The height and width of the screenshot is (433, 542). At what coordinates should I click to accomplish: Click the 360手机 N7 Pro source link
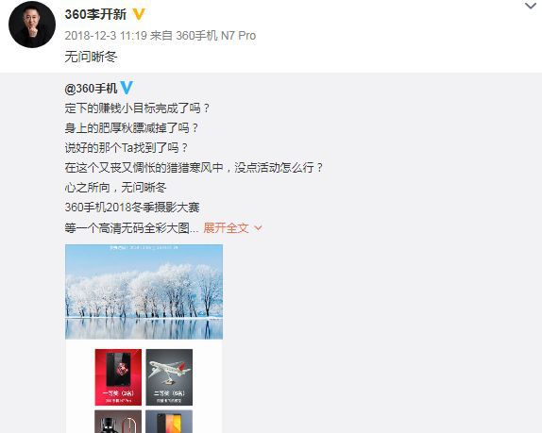coord(216,36)
